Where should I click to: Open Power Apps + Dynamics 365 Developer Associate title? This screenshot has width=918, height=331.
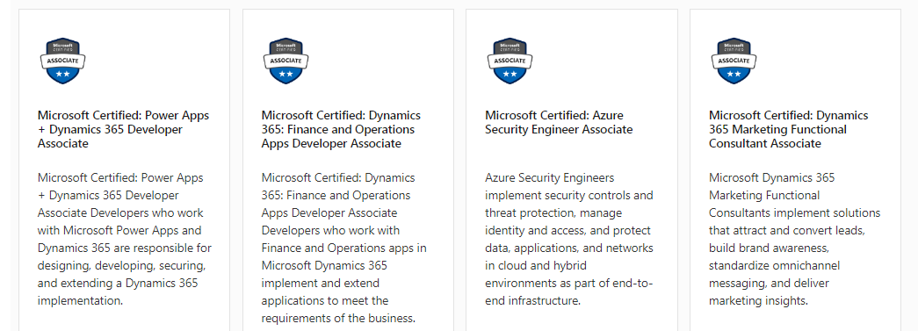(124, 129)
